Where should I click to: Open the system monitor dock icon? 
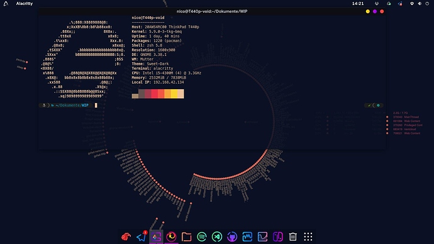247,237
